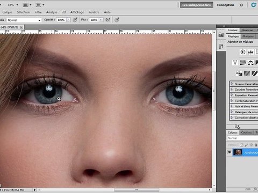
Task: Switch to the Couleur tab
Action: point(233,30)
